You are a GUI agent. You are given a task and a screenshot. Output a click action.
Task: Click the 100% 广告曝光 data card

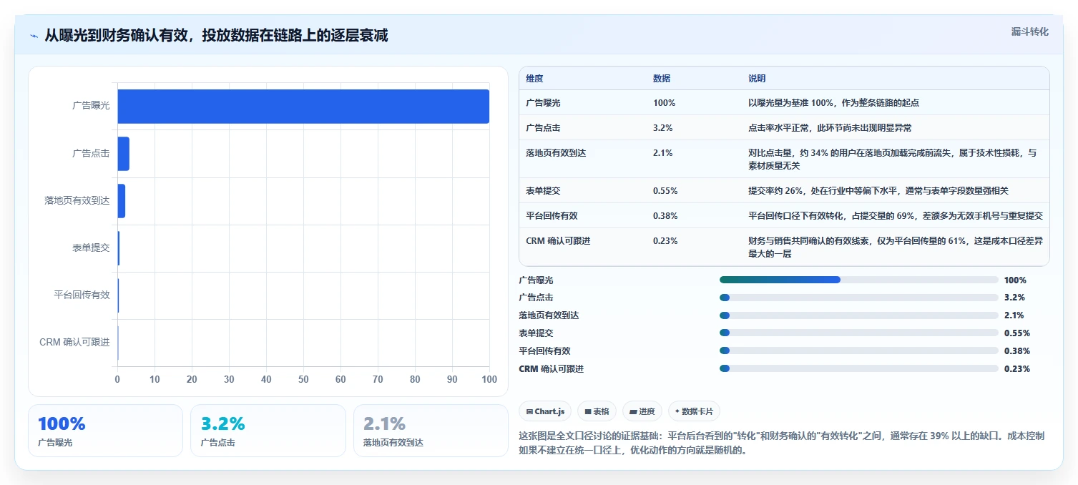[105, 431]
